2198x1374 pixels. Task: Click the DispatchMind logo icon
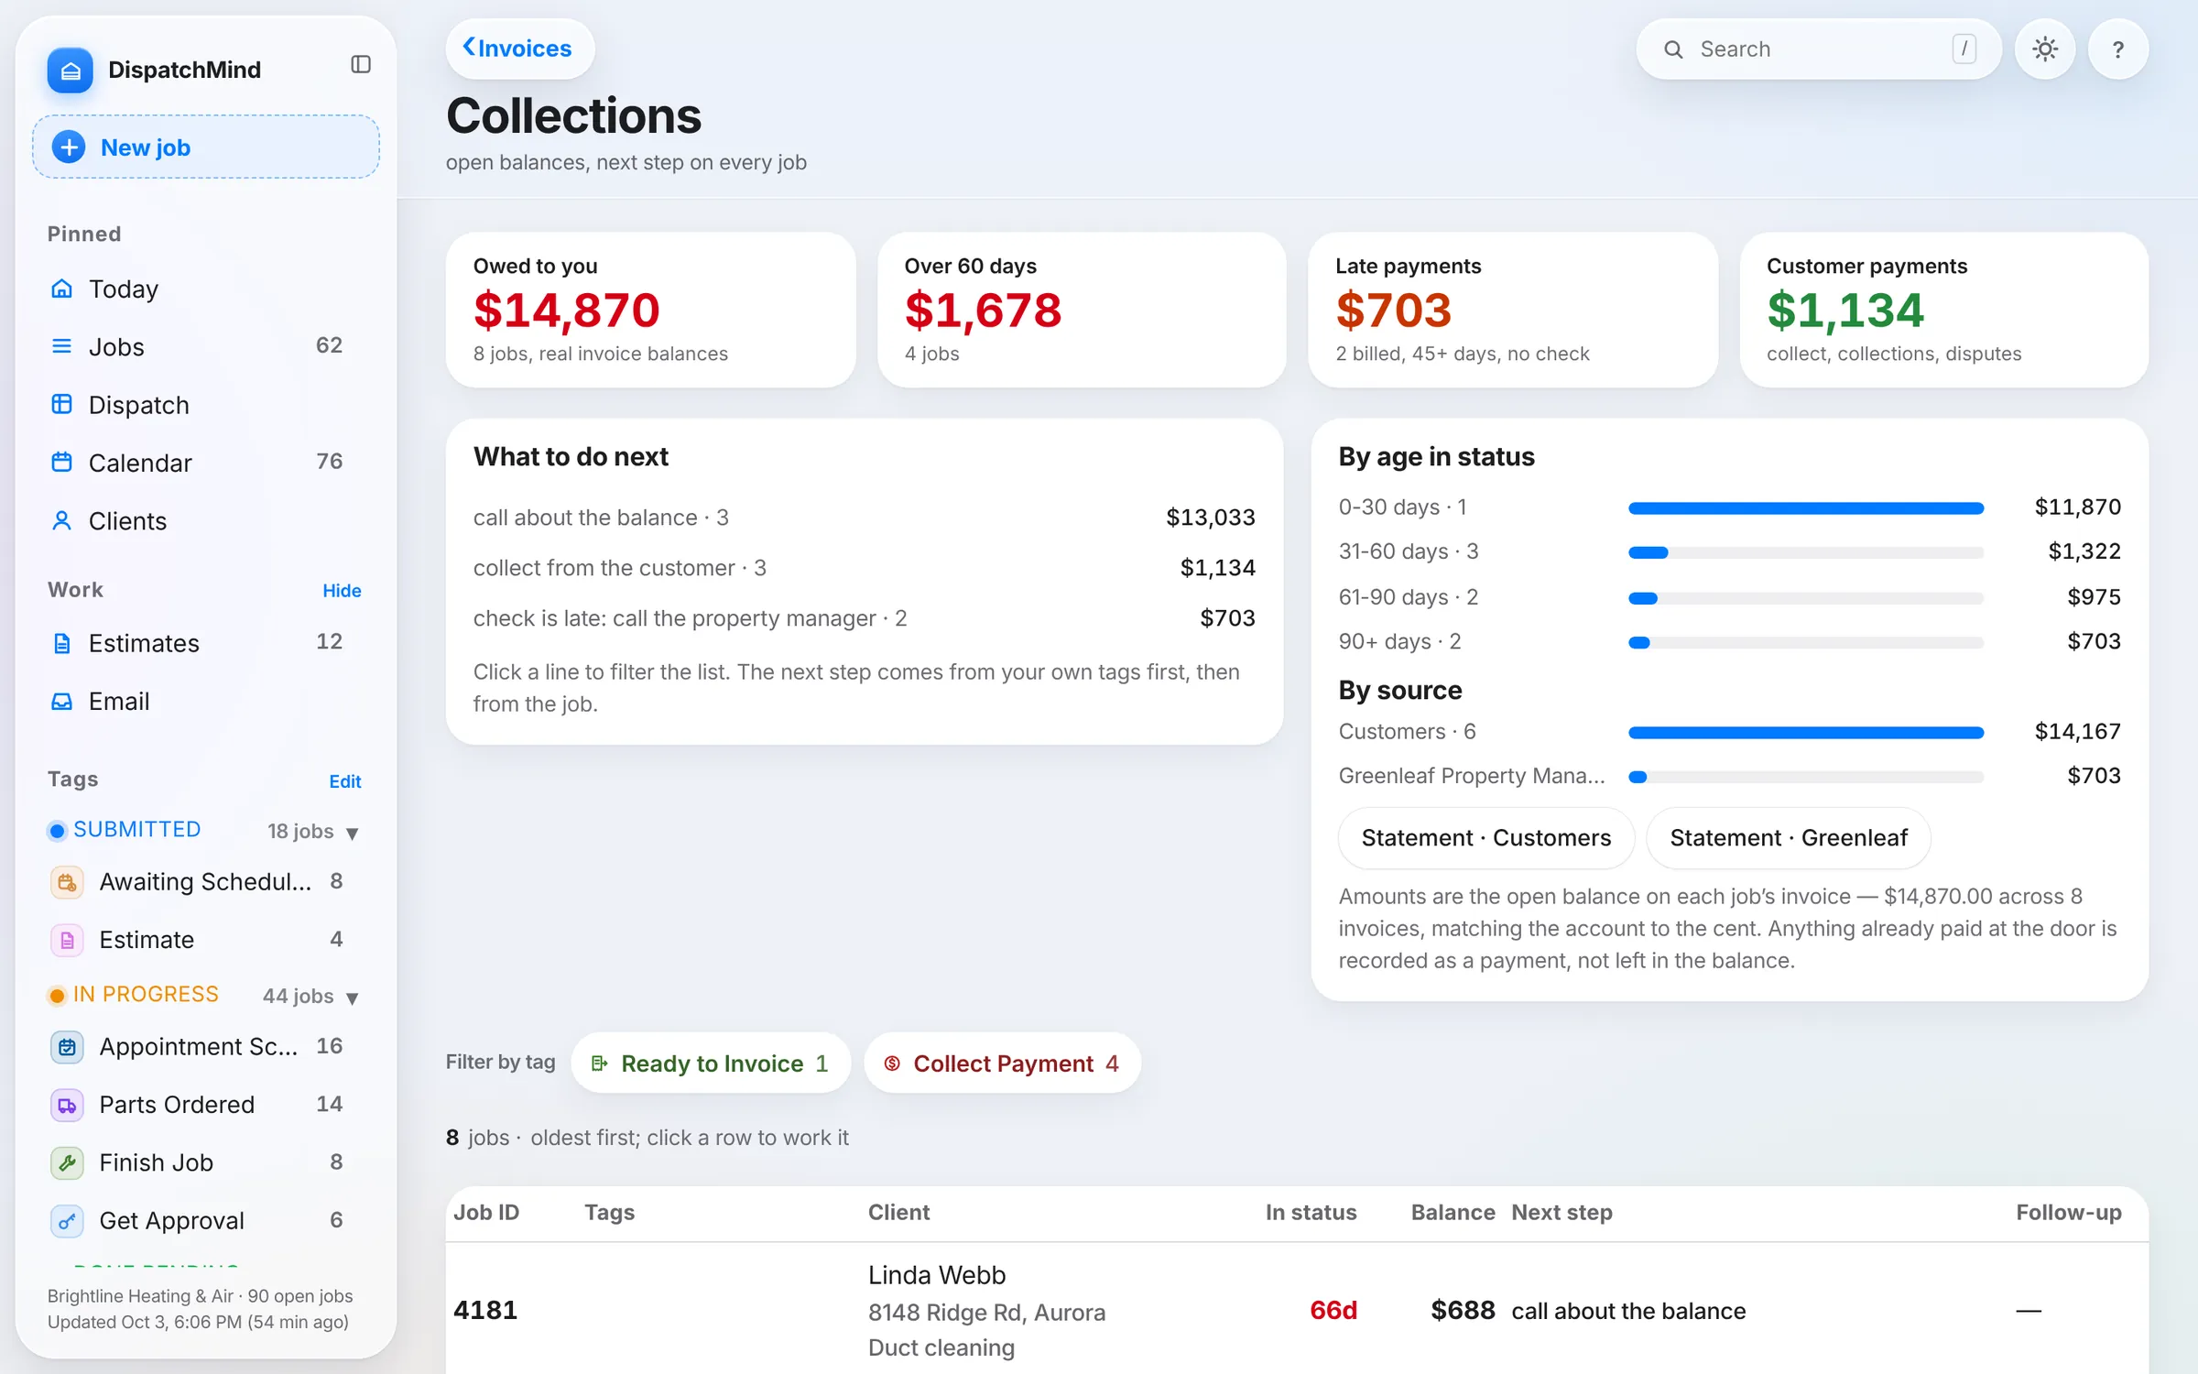click(x=71, y=70)
